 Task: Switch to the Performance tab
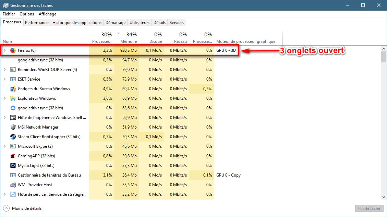[x=37, y=23]
